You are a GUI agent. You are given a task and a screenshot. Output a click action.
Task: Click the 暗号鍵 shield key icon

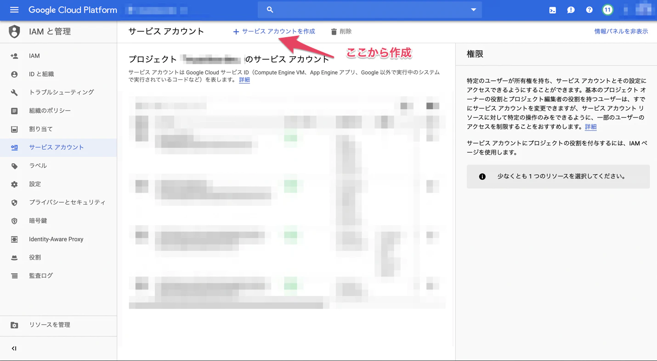tap(14, 221)
